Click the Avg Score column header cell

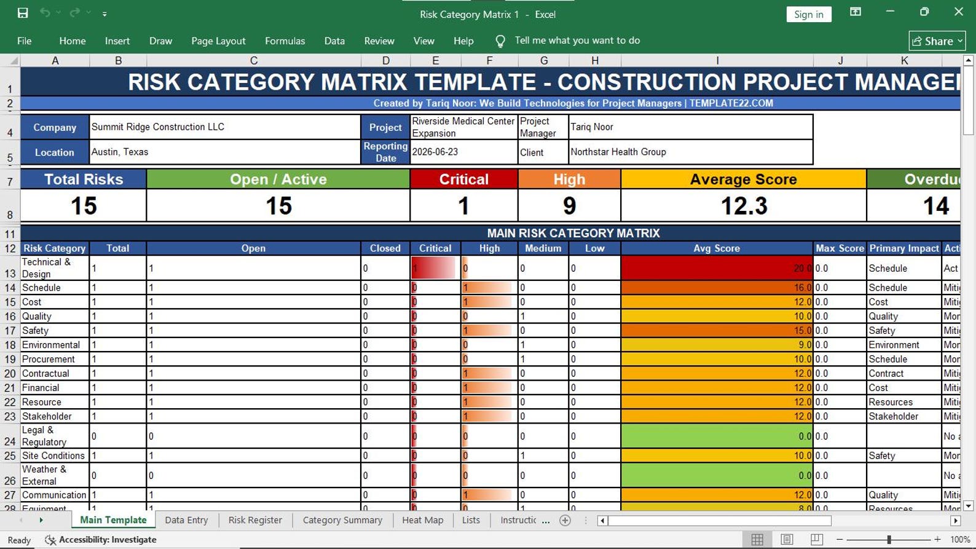point(717,248)
